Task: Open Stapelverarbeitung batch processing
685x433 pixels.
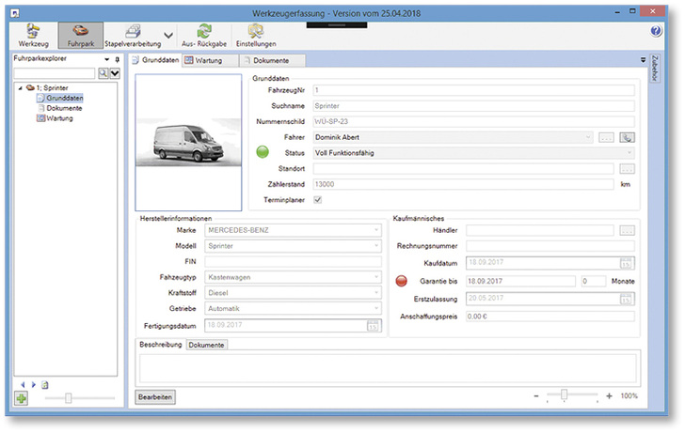Action: pyautogui.click(x=133, y=36)
